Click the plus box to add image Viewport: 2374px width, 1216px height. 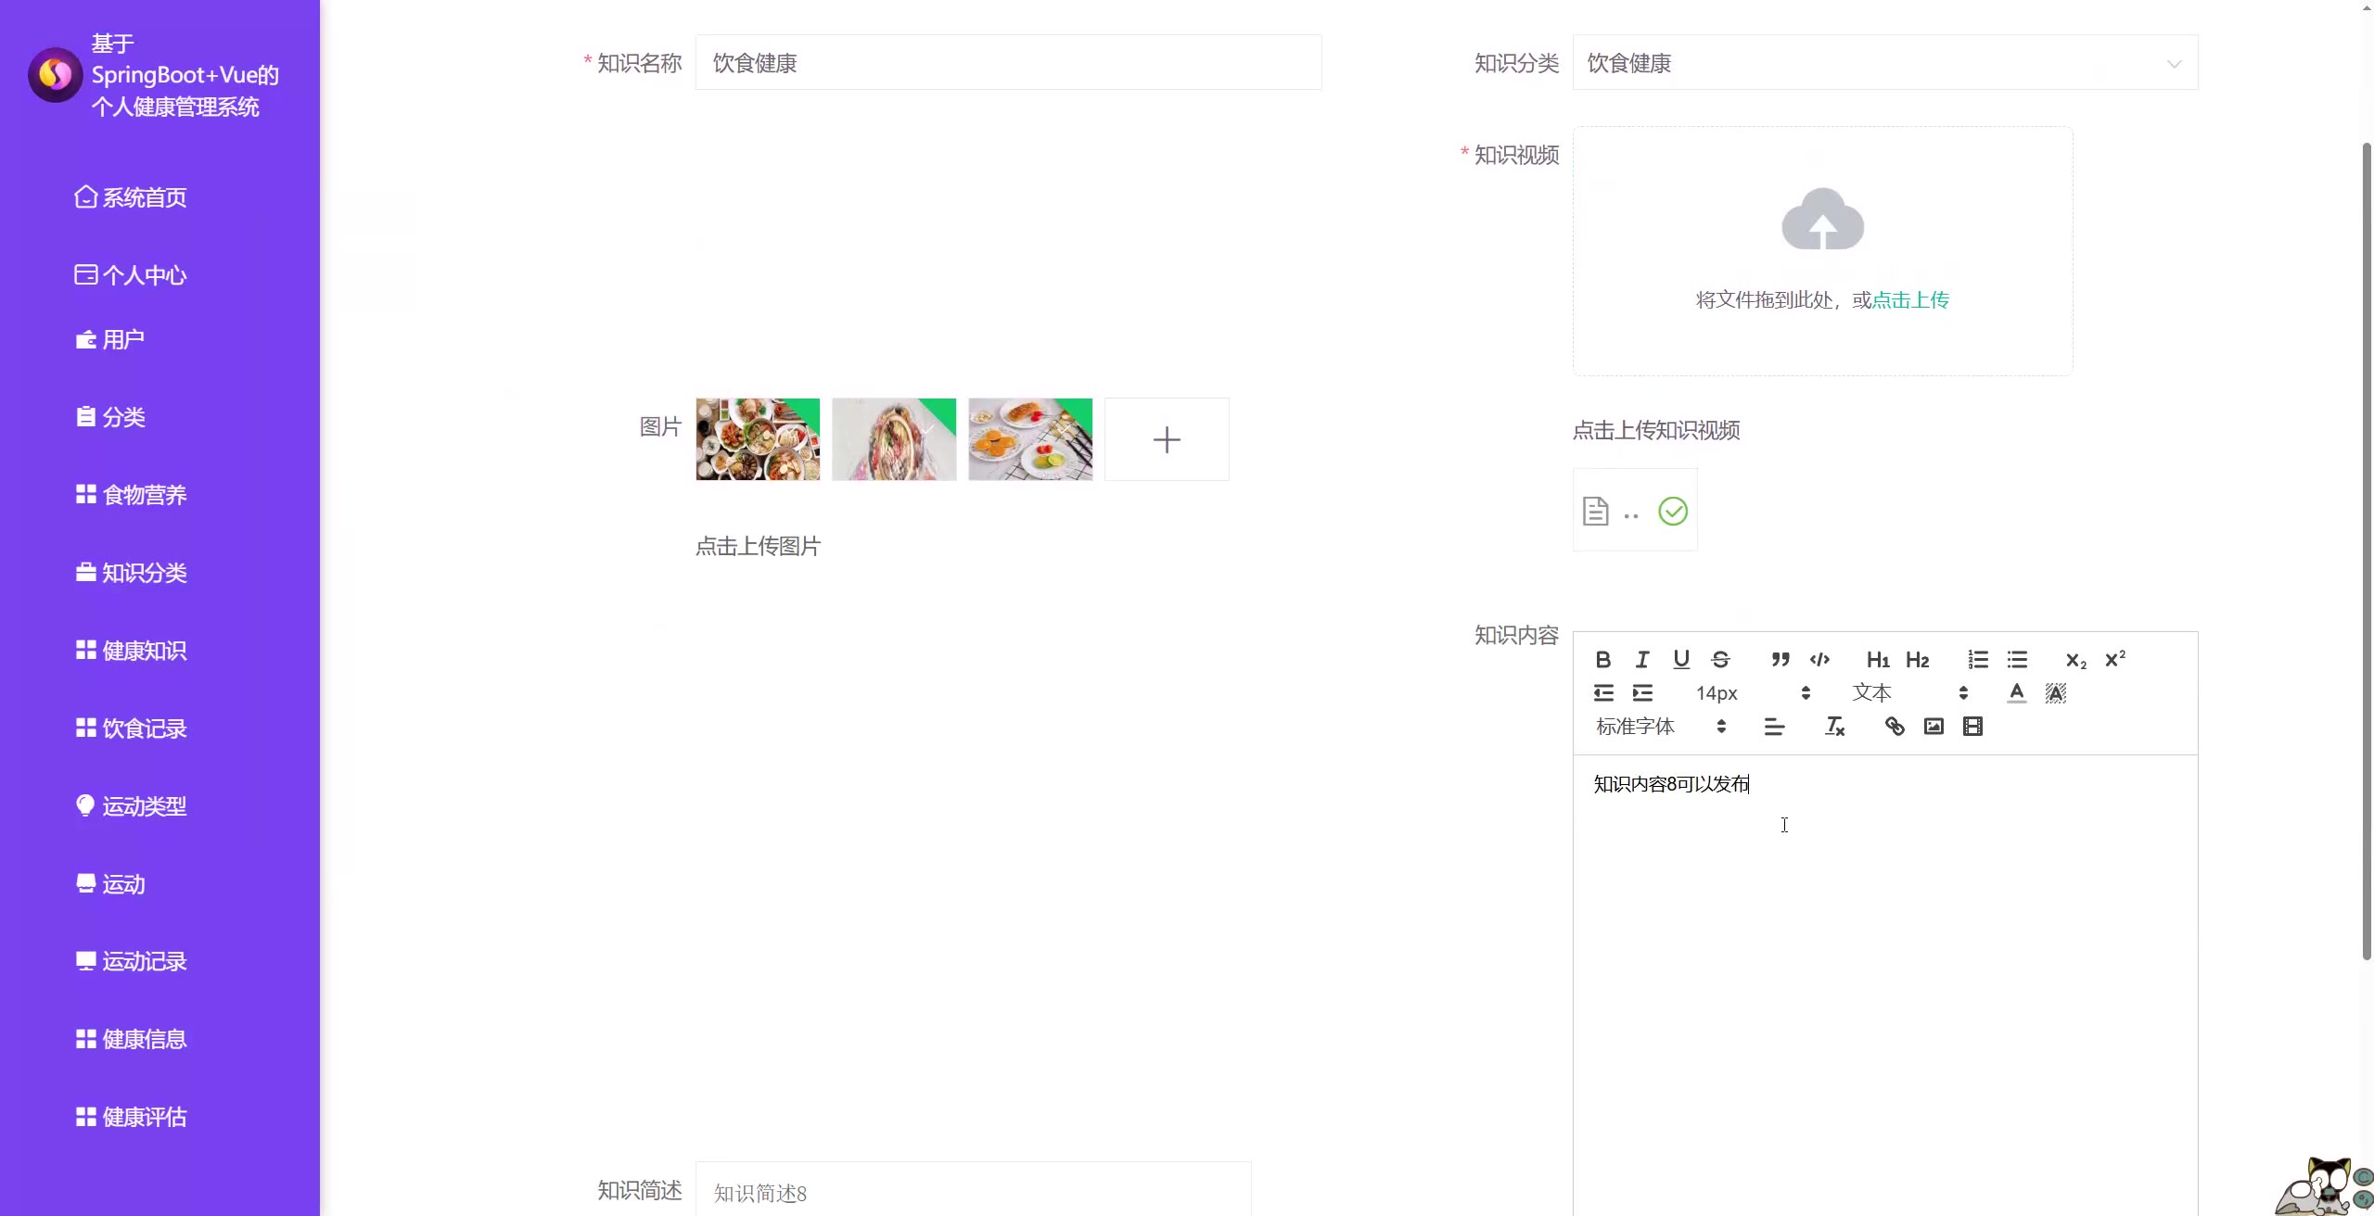pyautogui.click(x=1167, y=439)
